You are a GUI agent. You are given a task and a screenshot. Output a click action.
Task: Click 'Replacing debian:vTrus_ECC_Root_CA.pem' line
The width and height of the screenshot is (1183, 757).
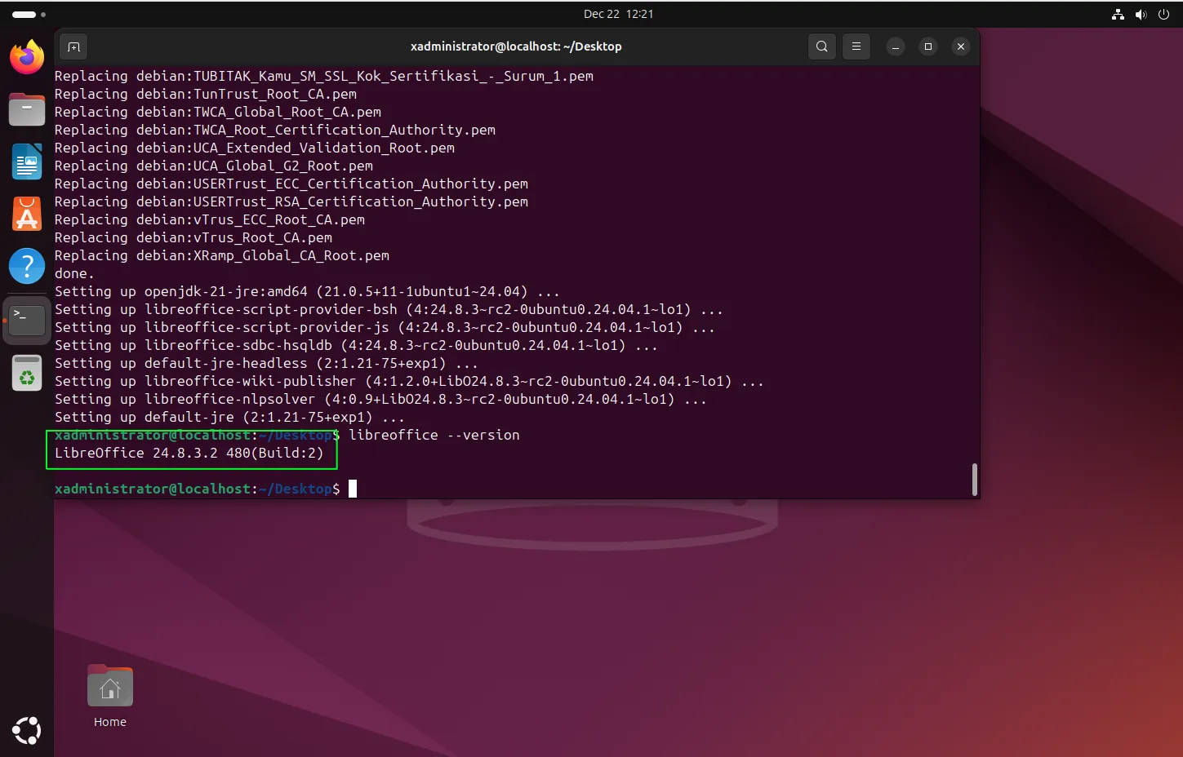(210, 219)
